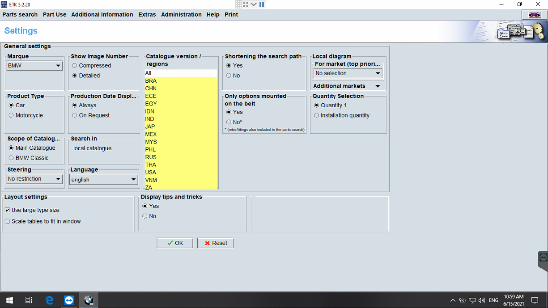The width and height of the screenshot is (548, 308).
Task: Click the battery status tray icon
Action: coord(462,300)
